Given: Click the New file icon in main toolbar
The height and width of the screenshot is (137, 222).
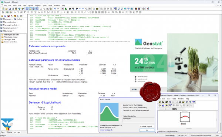Looking at the screenshot, I should (3, 8).
